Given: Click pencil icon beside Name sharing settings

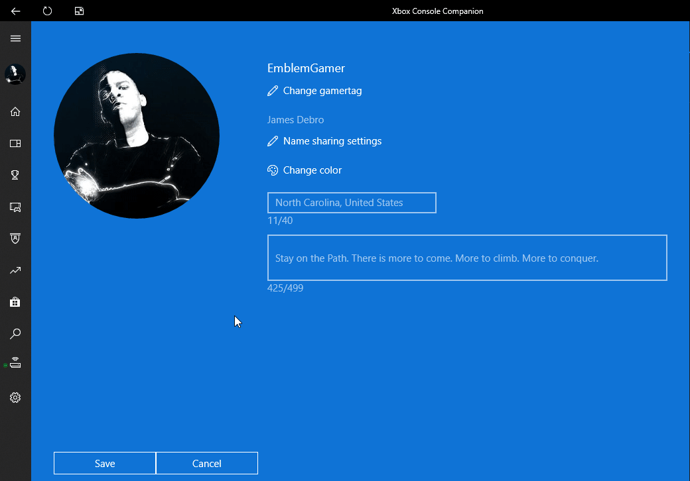Looking at the screenshot, I should pos(273,141).
